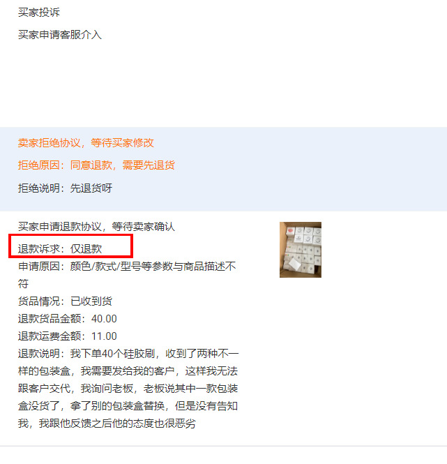
Task: Select 买家申请退款协议，等待卖家确认 status line
Action: click(x=96, y=227)
